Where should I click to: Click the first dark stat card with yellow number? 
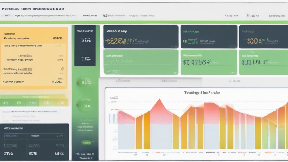coord(141,37)
